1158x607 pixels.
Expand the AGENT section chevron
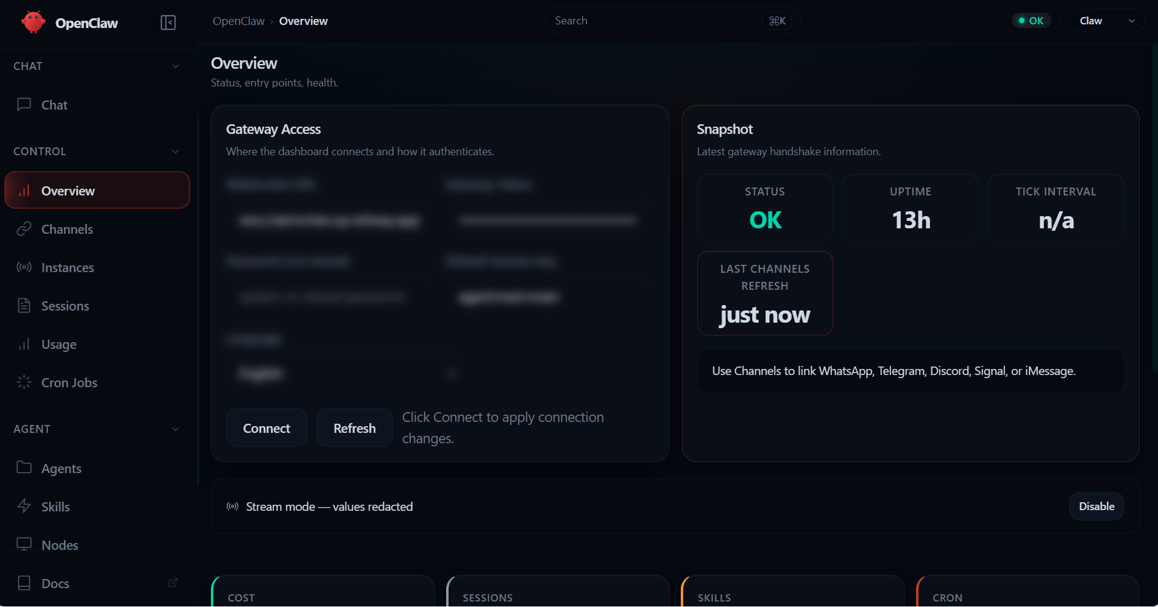click(x=176, y=429)
